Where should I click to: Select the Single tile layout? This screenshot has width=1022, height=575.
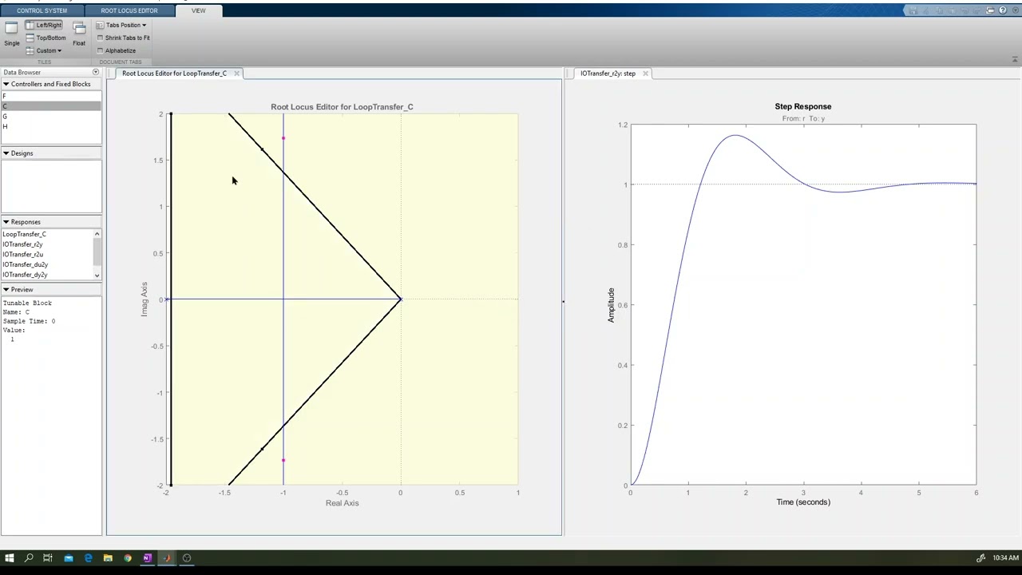(x=11, y=34)
